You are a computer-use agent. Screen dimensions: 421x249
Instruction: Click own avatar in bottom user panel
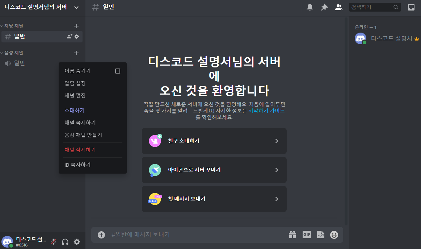[7, 242]
